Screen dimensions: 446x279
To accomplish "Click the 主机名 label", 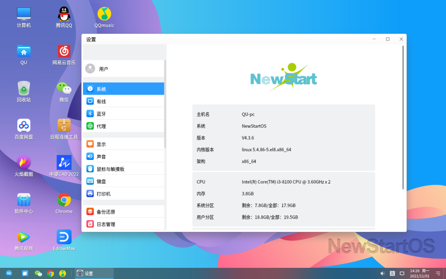I will point(203,114).
